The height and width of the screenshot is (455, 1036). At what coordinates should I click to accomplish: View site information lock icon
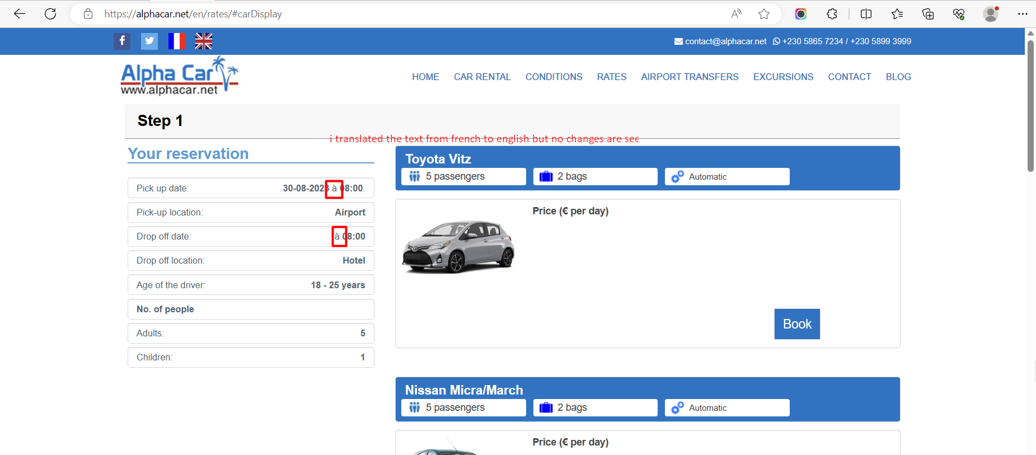pos(88,14)
